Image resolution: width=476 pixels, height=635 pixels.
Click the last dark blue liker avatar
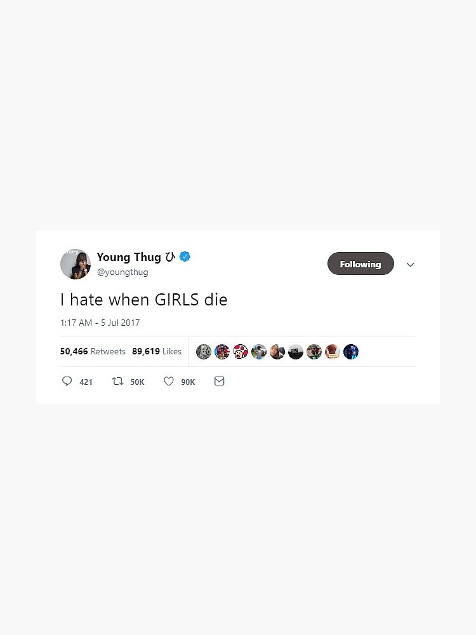click(351, 352)
